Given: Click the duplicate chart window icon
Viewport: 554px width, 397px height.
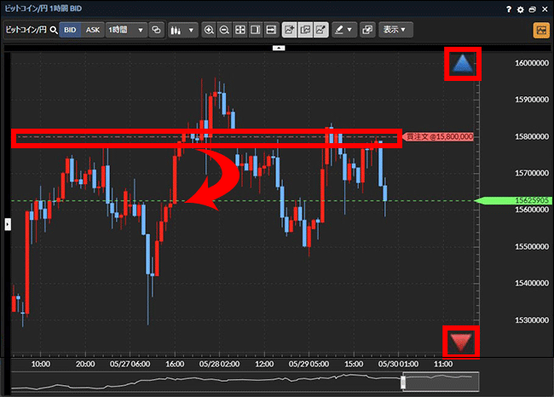Looking at the screenshot, I should tap(368, 30).
